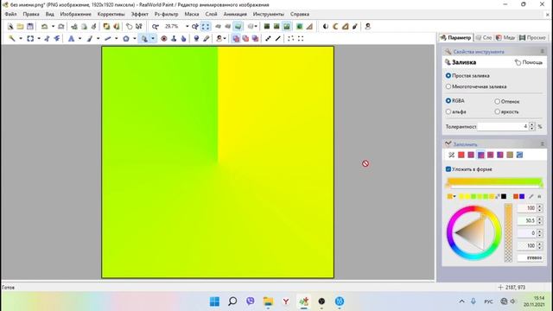The width and height of the screenshot is (553, 311).
Task: Click the vertical alpha transparency slider
Action: (508, 232)
